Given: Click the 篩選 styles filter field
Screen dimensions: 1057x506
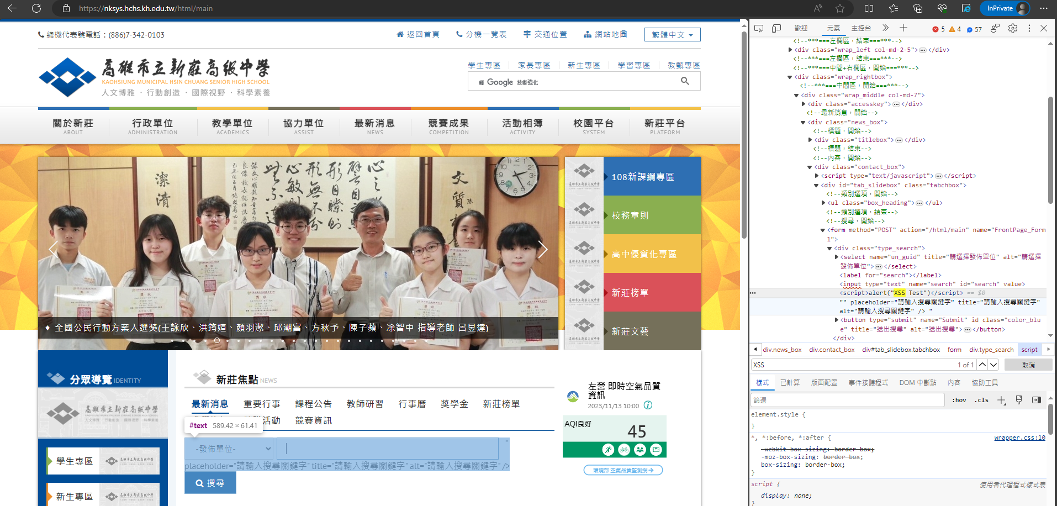Looking at the screenshot, I should pos(848,400).
